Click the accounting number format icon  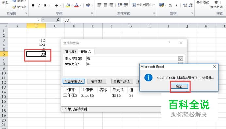pyautogui.click(x=161, y=5)
